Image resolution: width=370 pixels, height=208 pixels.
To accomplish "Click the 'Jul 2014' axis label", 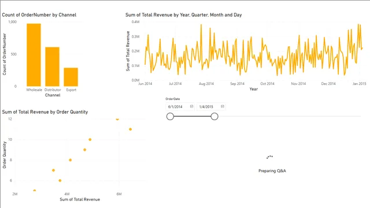I will pyautogui.click(x=175, y=84).
